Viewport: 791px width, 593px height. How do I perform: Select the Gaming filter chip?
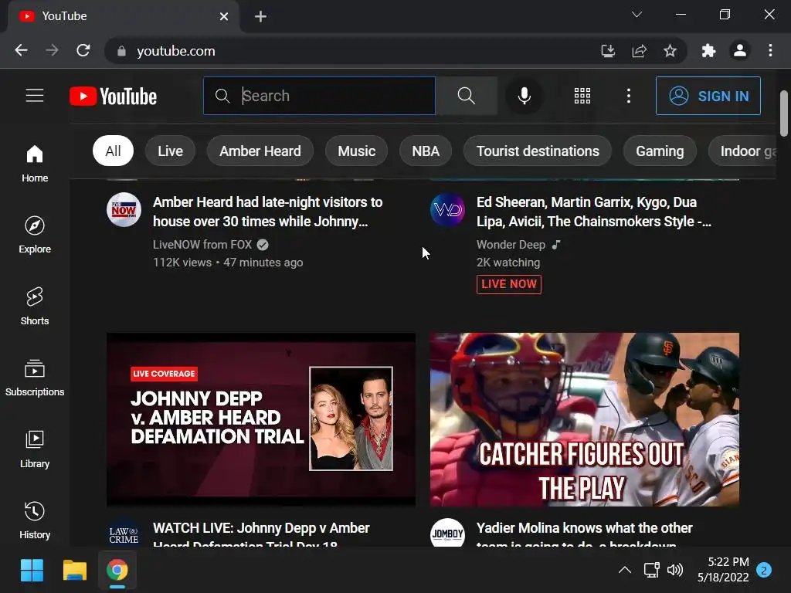[660, 151]
